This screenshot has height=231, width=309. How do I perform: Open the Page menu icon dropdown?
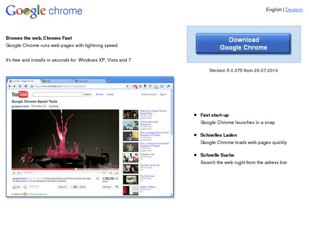tap(162, 86)
